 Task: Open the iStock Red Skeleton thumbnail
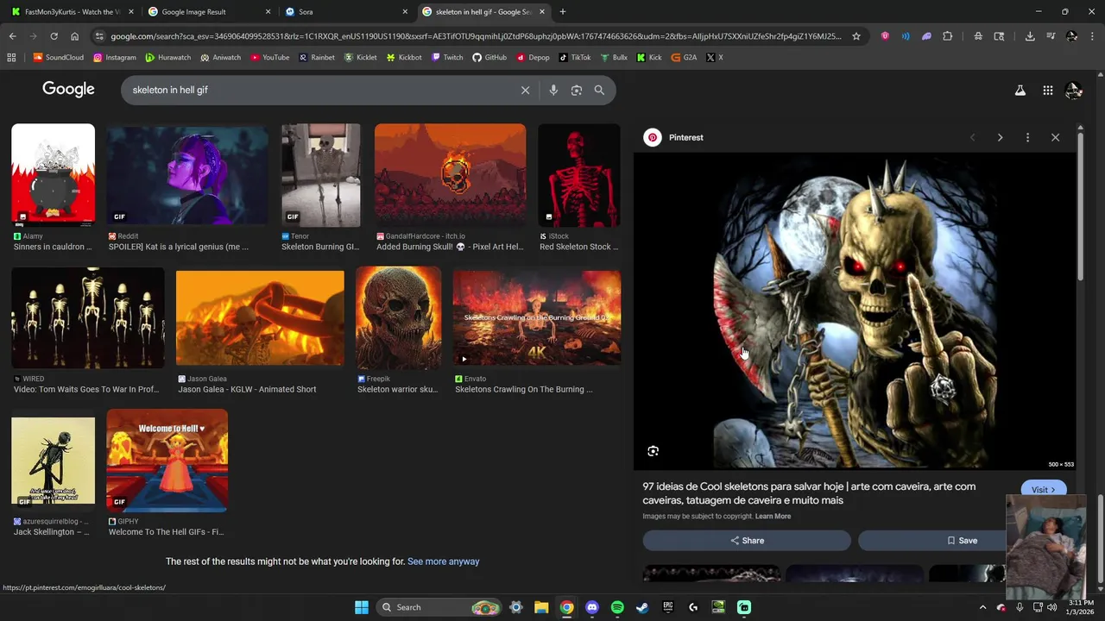tap(578, 175)
